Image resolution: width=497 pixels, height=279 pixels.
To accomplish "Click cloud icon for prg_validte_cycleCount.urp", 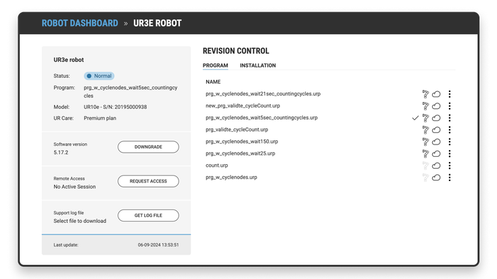I will tap(436, 130).
